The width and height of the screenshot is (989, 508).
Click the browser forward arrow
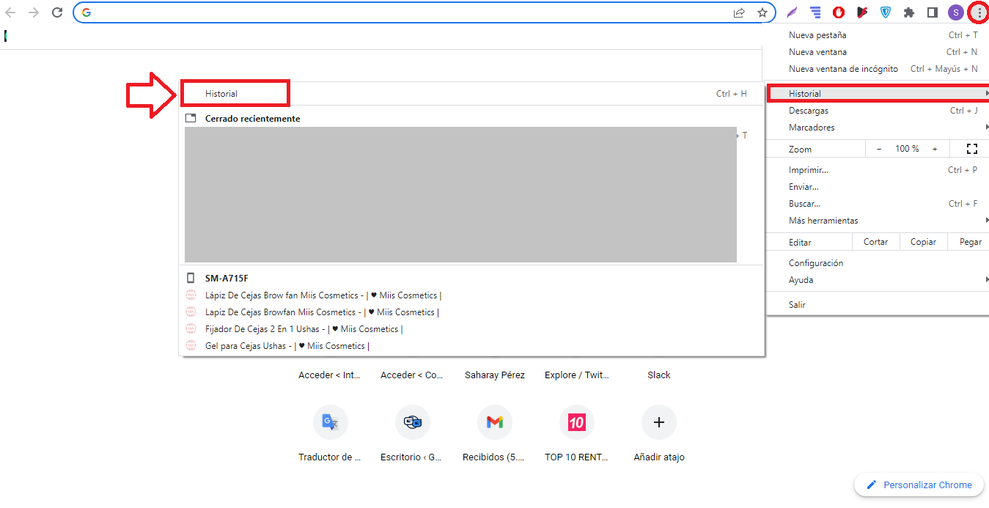(x=34, y=12)
